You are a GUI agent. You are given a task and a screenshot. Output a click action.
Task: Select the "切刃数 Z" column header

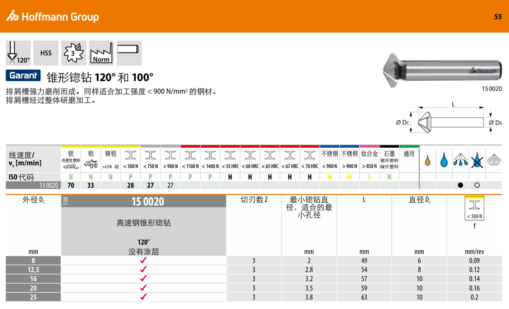[254, 200]
